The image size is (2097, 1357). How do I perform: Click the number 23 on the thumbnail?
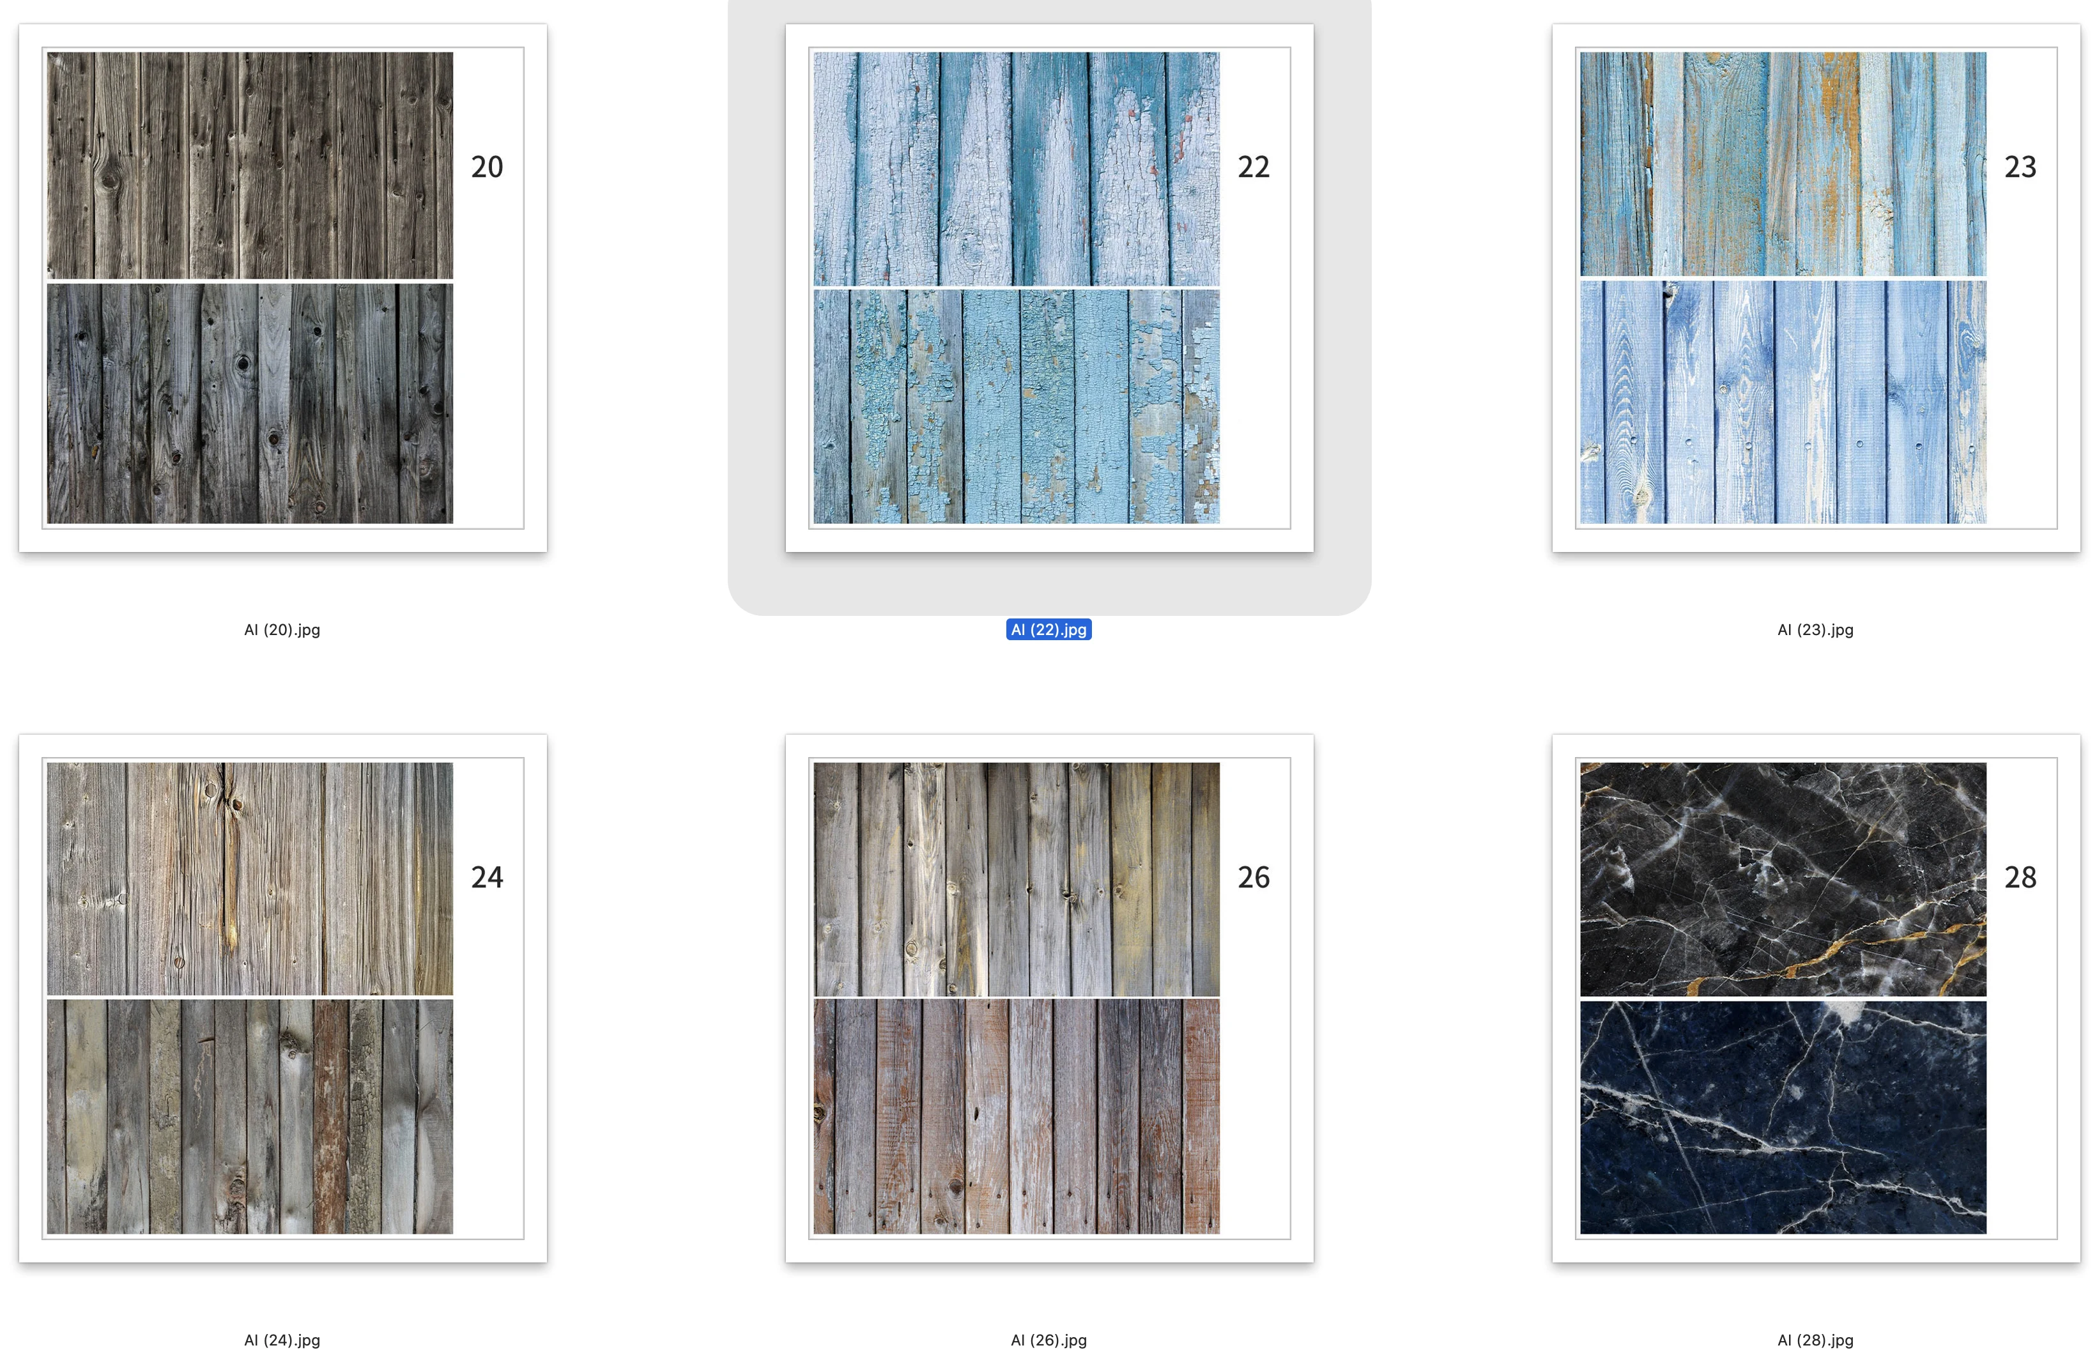click(2020, 167)
